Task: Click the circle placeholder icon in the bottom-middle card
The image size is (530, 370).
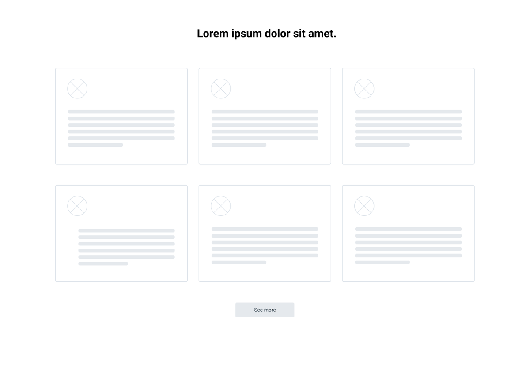Action: tap(221, 206)
